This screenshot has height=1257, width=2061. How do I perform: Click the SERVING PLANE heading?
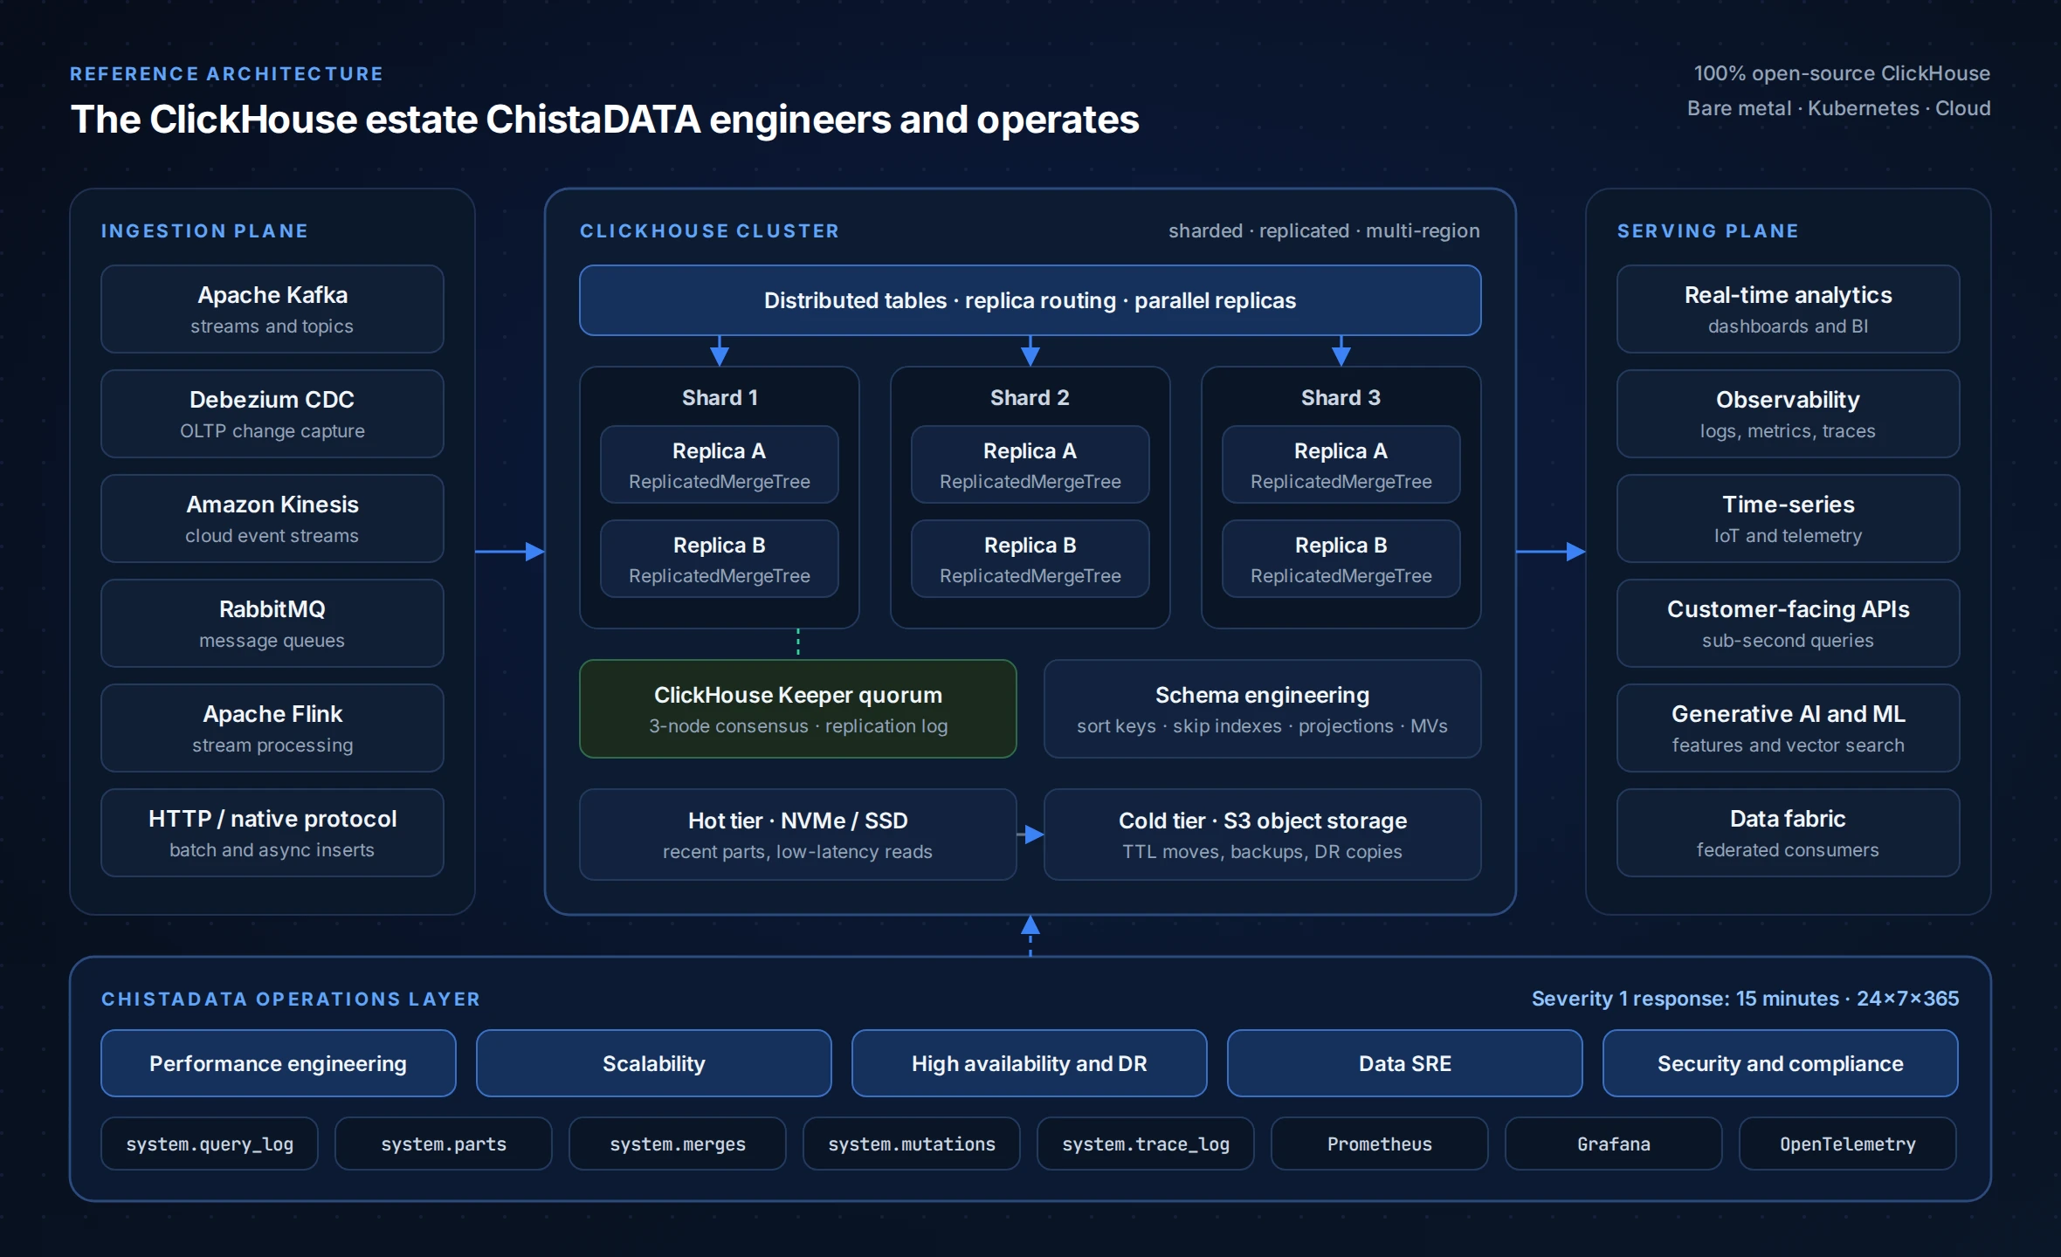click(x=1707, y=230)
